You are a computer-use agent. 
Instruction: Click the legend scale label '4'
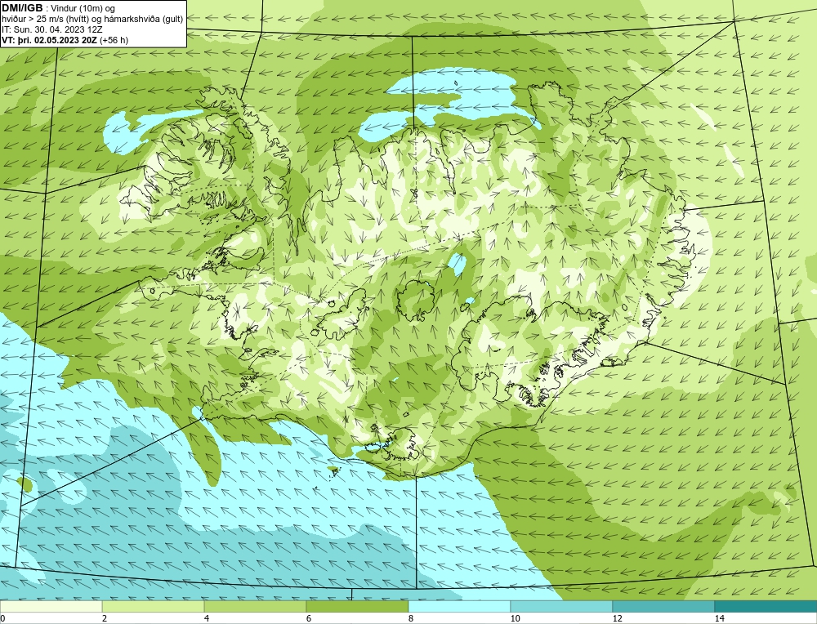207,618
